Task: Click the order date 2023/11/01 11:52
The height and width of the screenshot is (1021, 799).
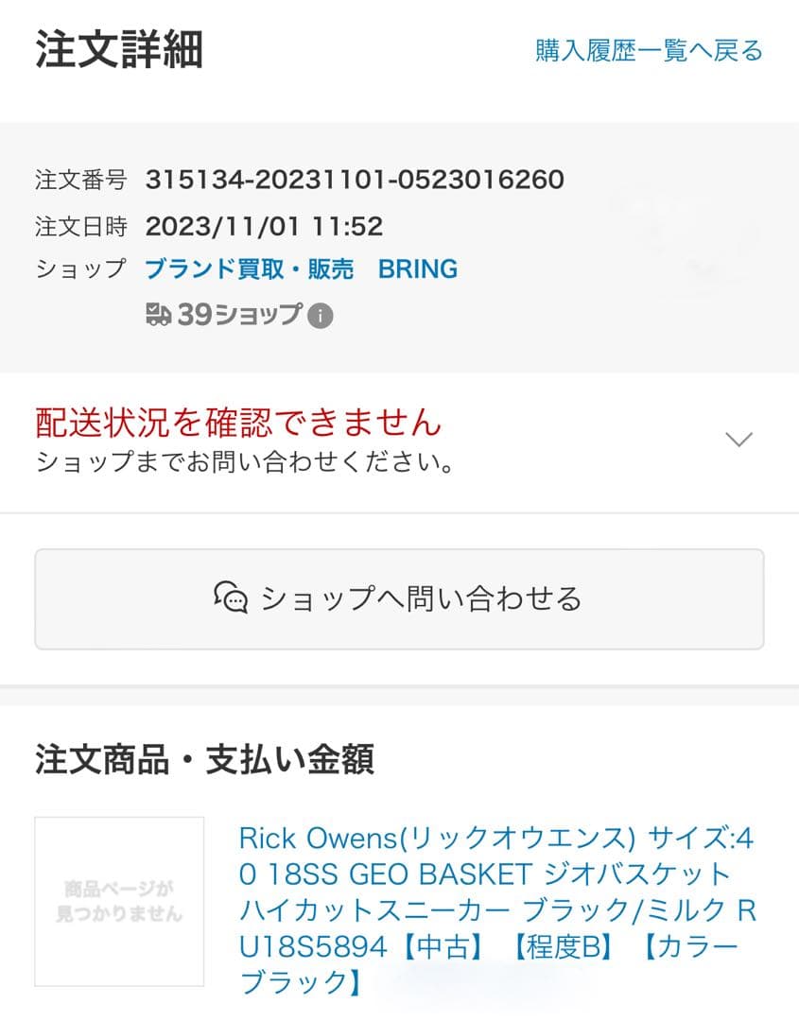Action: (264, 226)
